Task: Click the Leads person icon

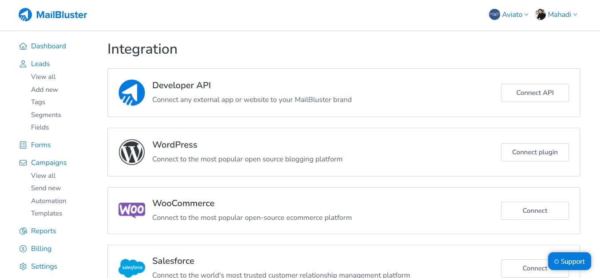Action: 23,63
